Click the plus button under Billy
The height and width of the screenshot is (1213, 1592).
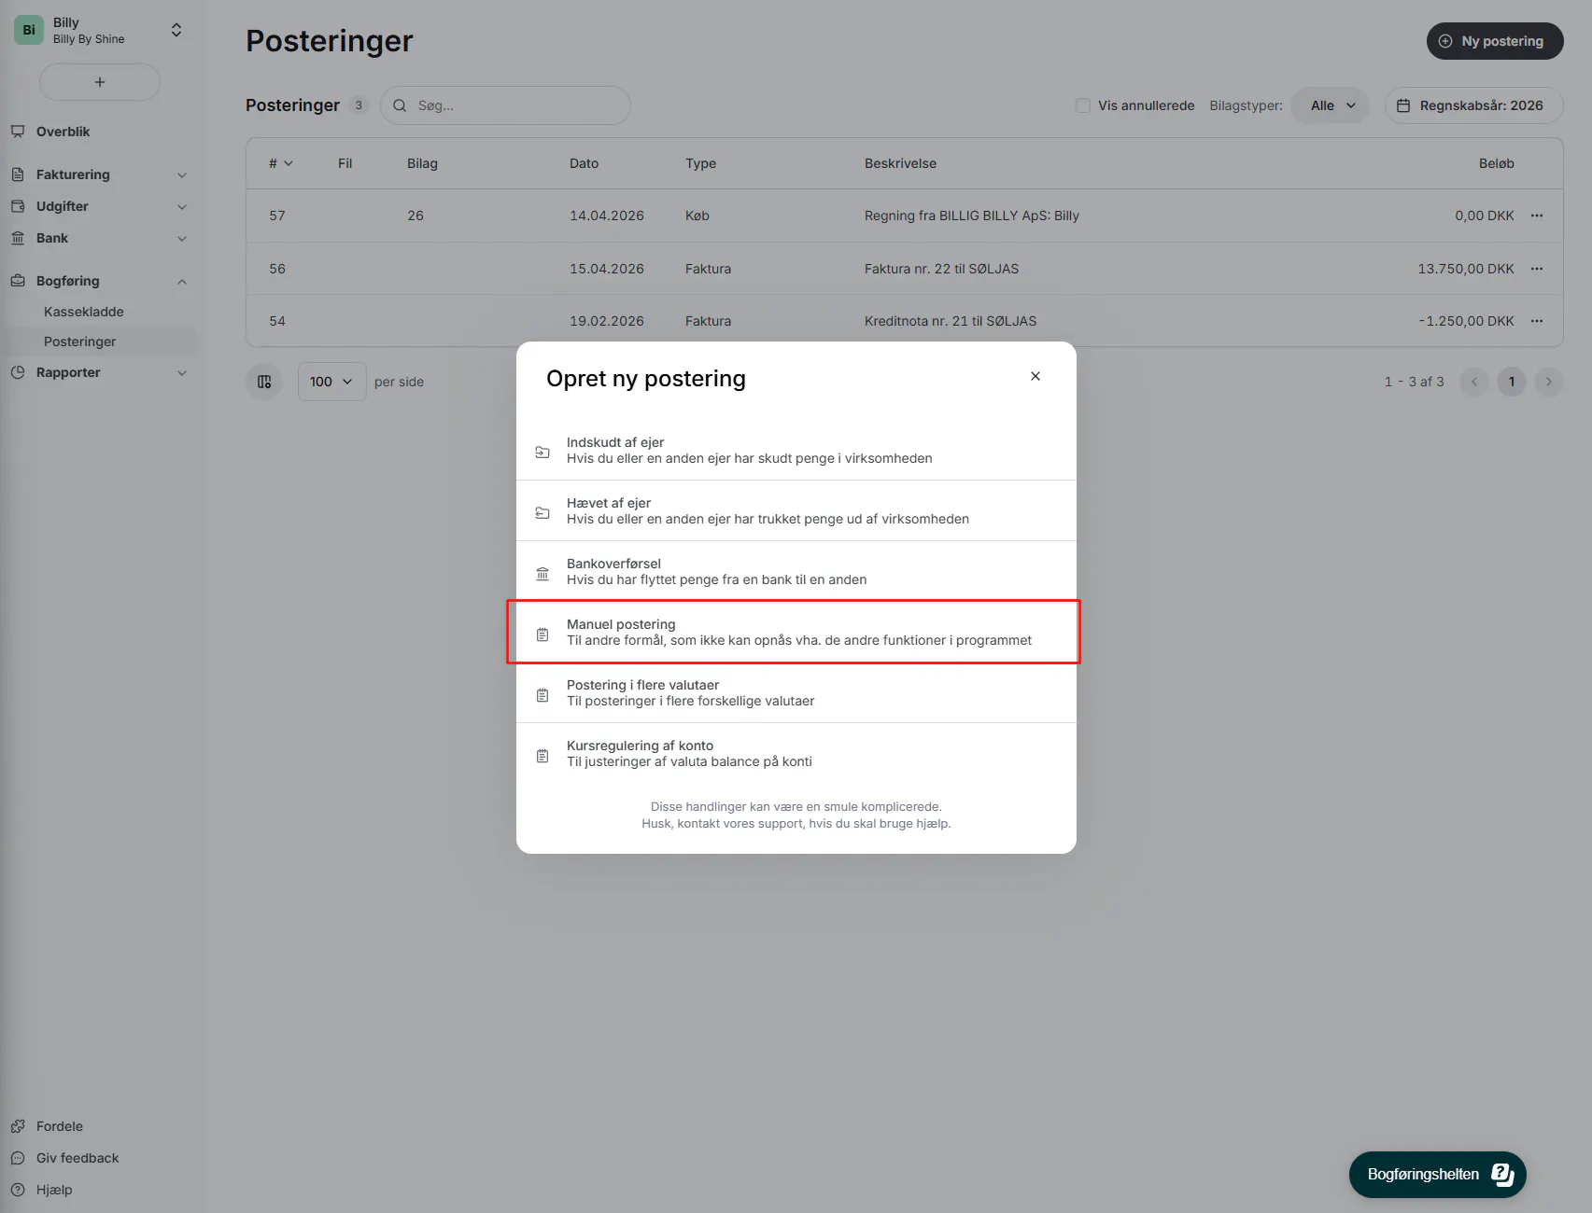pyautogui.click(x=100, y=82)
